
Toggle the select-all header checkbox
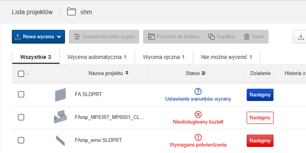click(21, 74)
